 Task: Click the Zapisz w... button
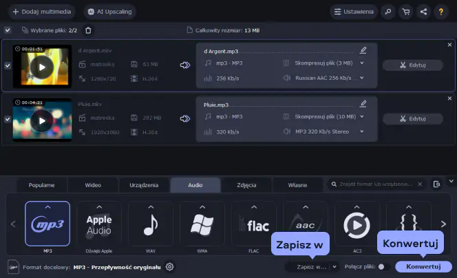point(311,266)
